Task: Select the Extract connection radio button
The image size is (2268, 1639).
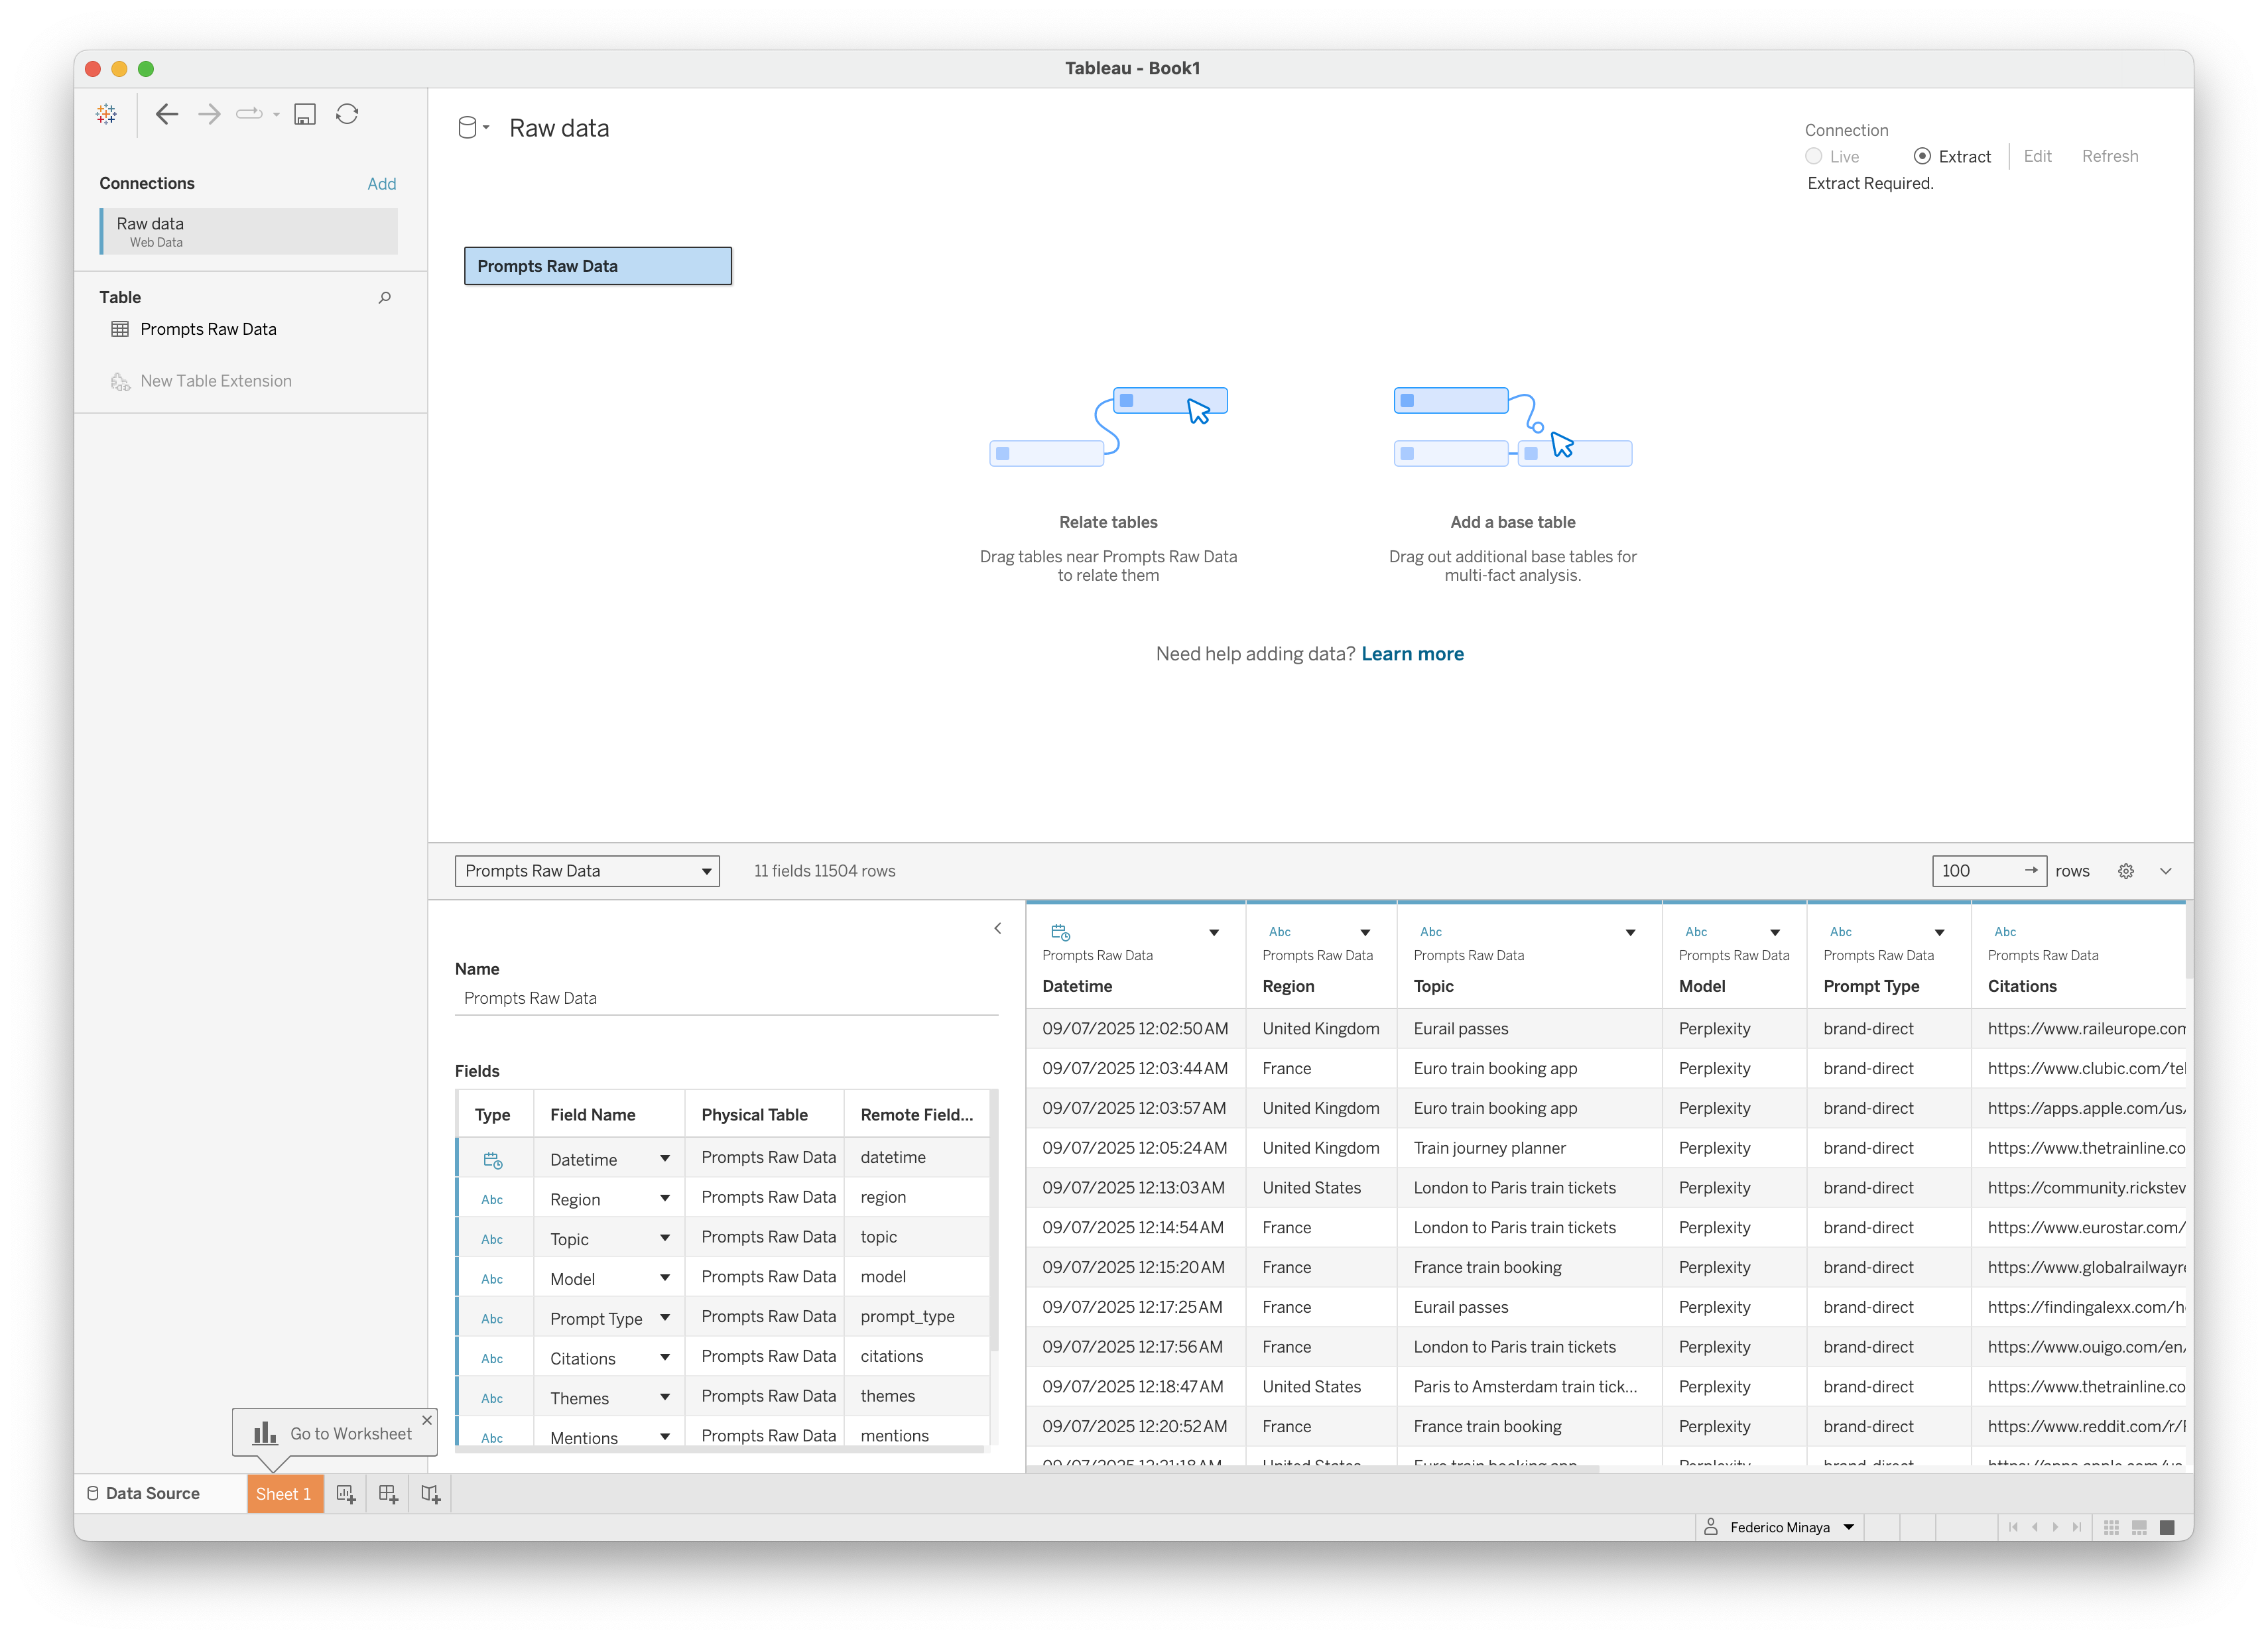Action: pos(1922,156)
